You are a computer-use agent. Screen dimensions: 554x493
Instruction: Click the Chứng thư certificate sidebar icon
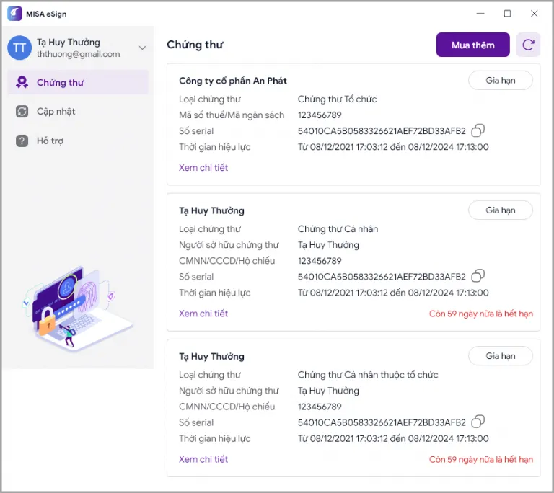click(22, 82)
